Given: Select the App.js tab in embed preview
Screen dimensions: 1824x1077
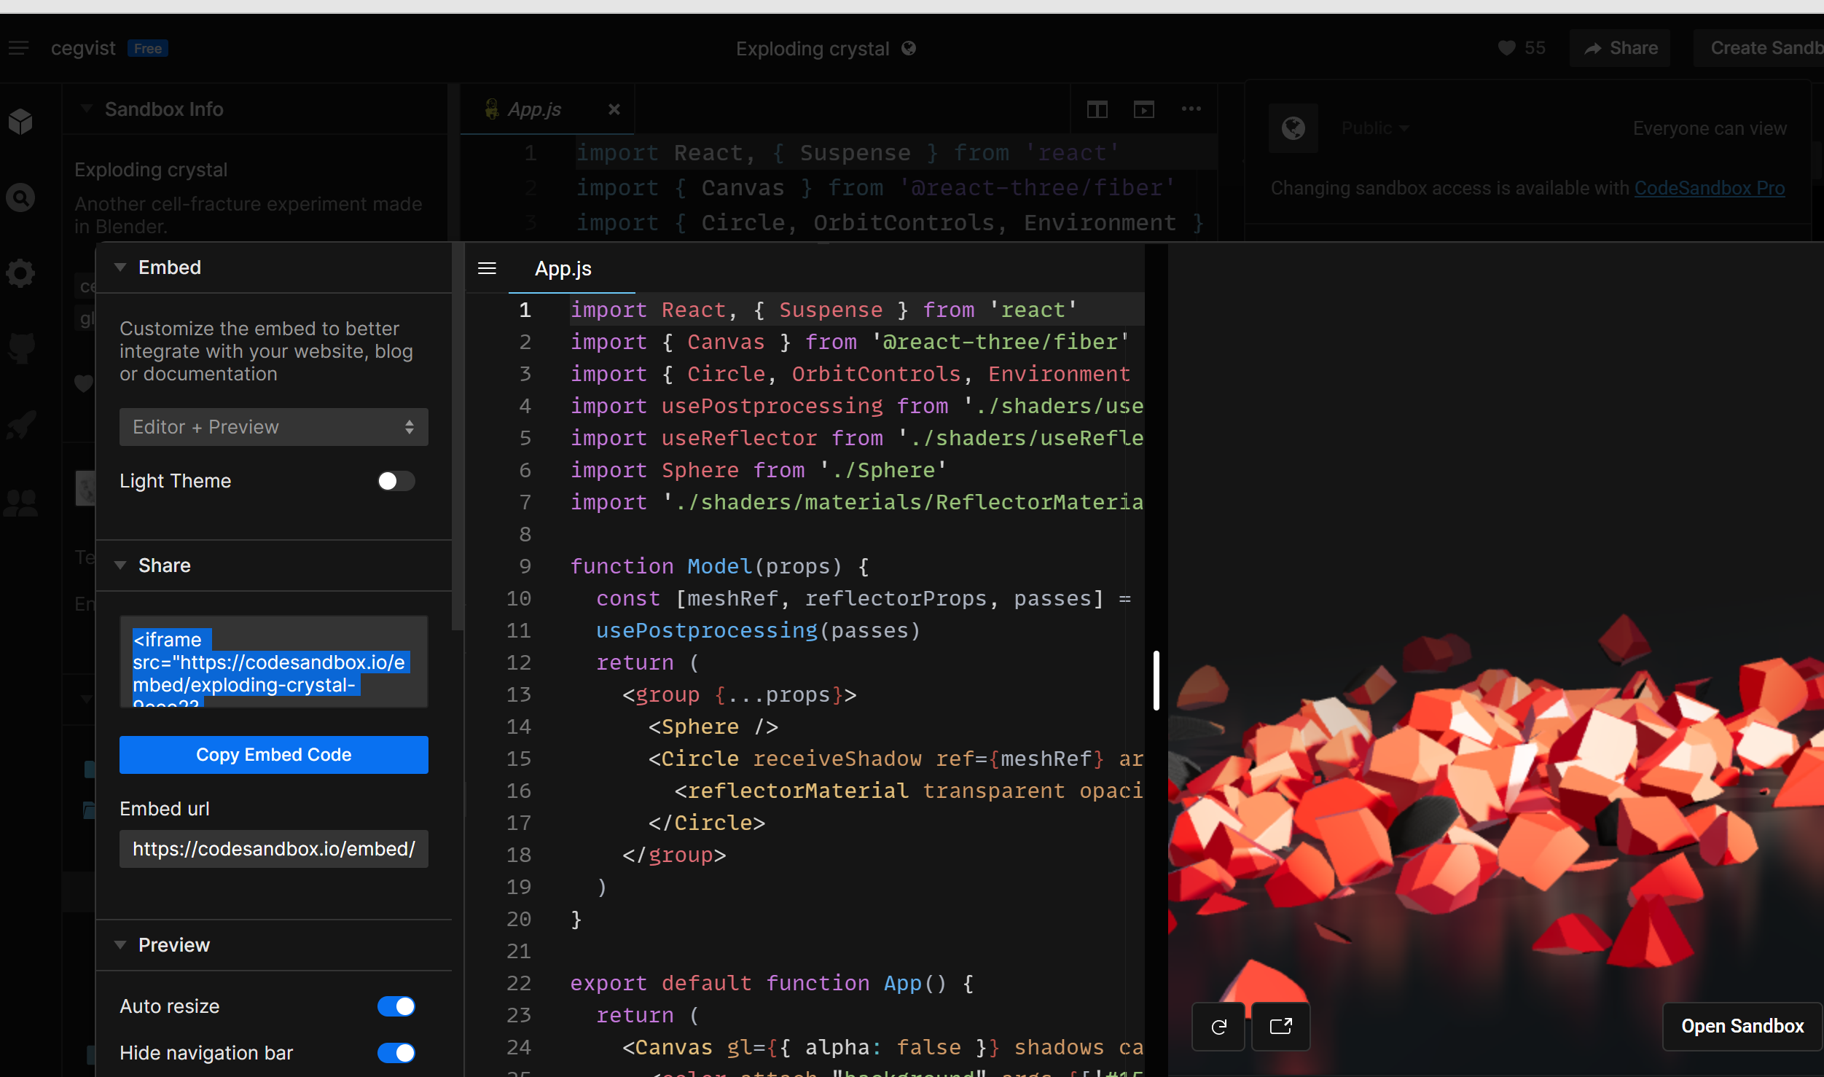Looking at the screenshot, I should tap(563, 269).
